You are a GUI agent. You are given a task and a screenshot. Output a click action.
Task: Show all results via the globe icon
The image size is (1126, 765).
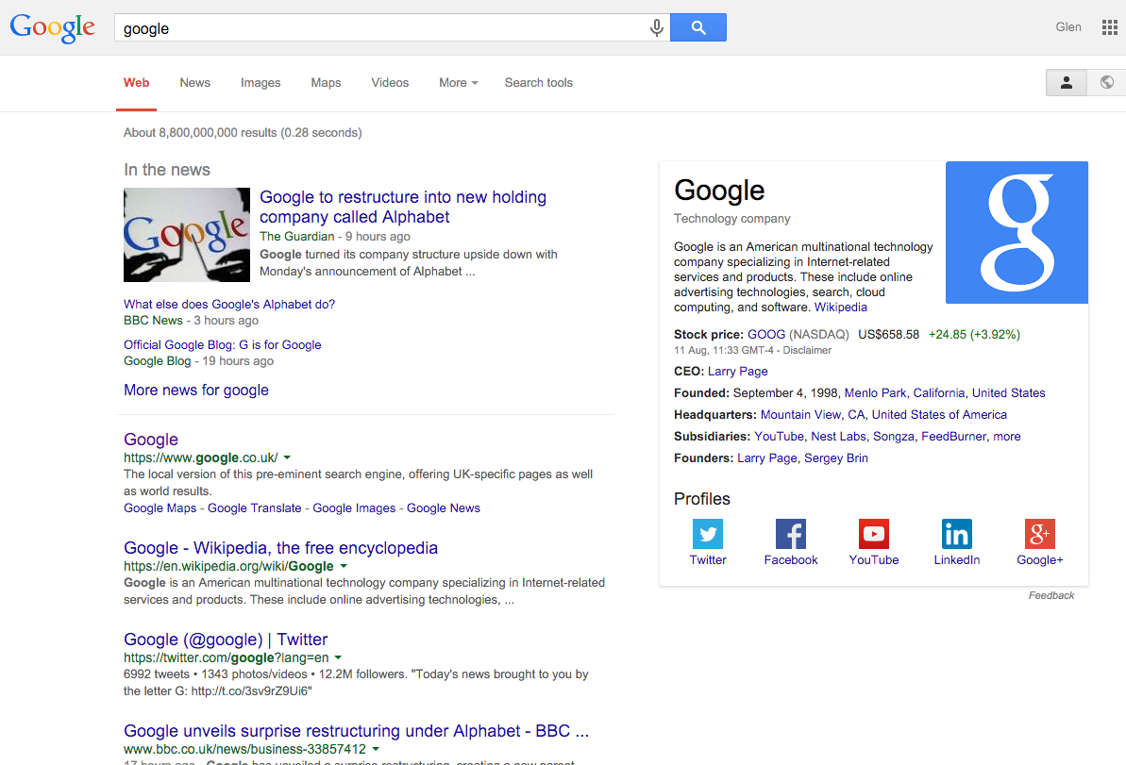[1105, 83]
